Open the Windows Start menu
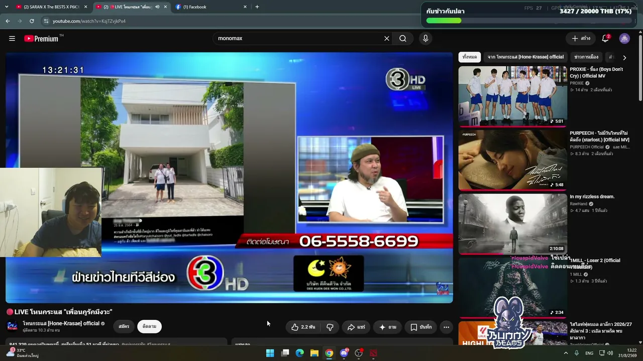 (270, 353)
